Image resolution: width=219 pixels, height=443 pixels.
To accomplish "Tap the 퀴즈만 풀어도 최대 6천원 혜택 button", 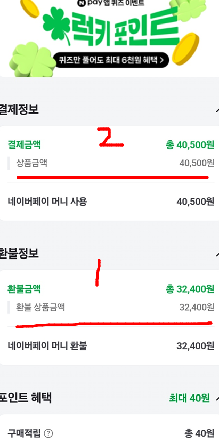I will (111, 60).
